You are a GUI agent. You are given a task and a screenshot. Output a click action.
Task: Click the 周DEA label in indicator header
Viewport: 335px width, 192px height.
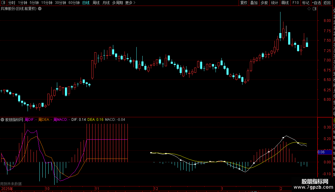[x=45, y=120]
